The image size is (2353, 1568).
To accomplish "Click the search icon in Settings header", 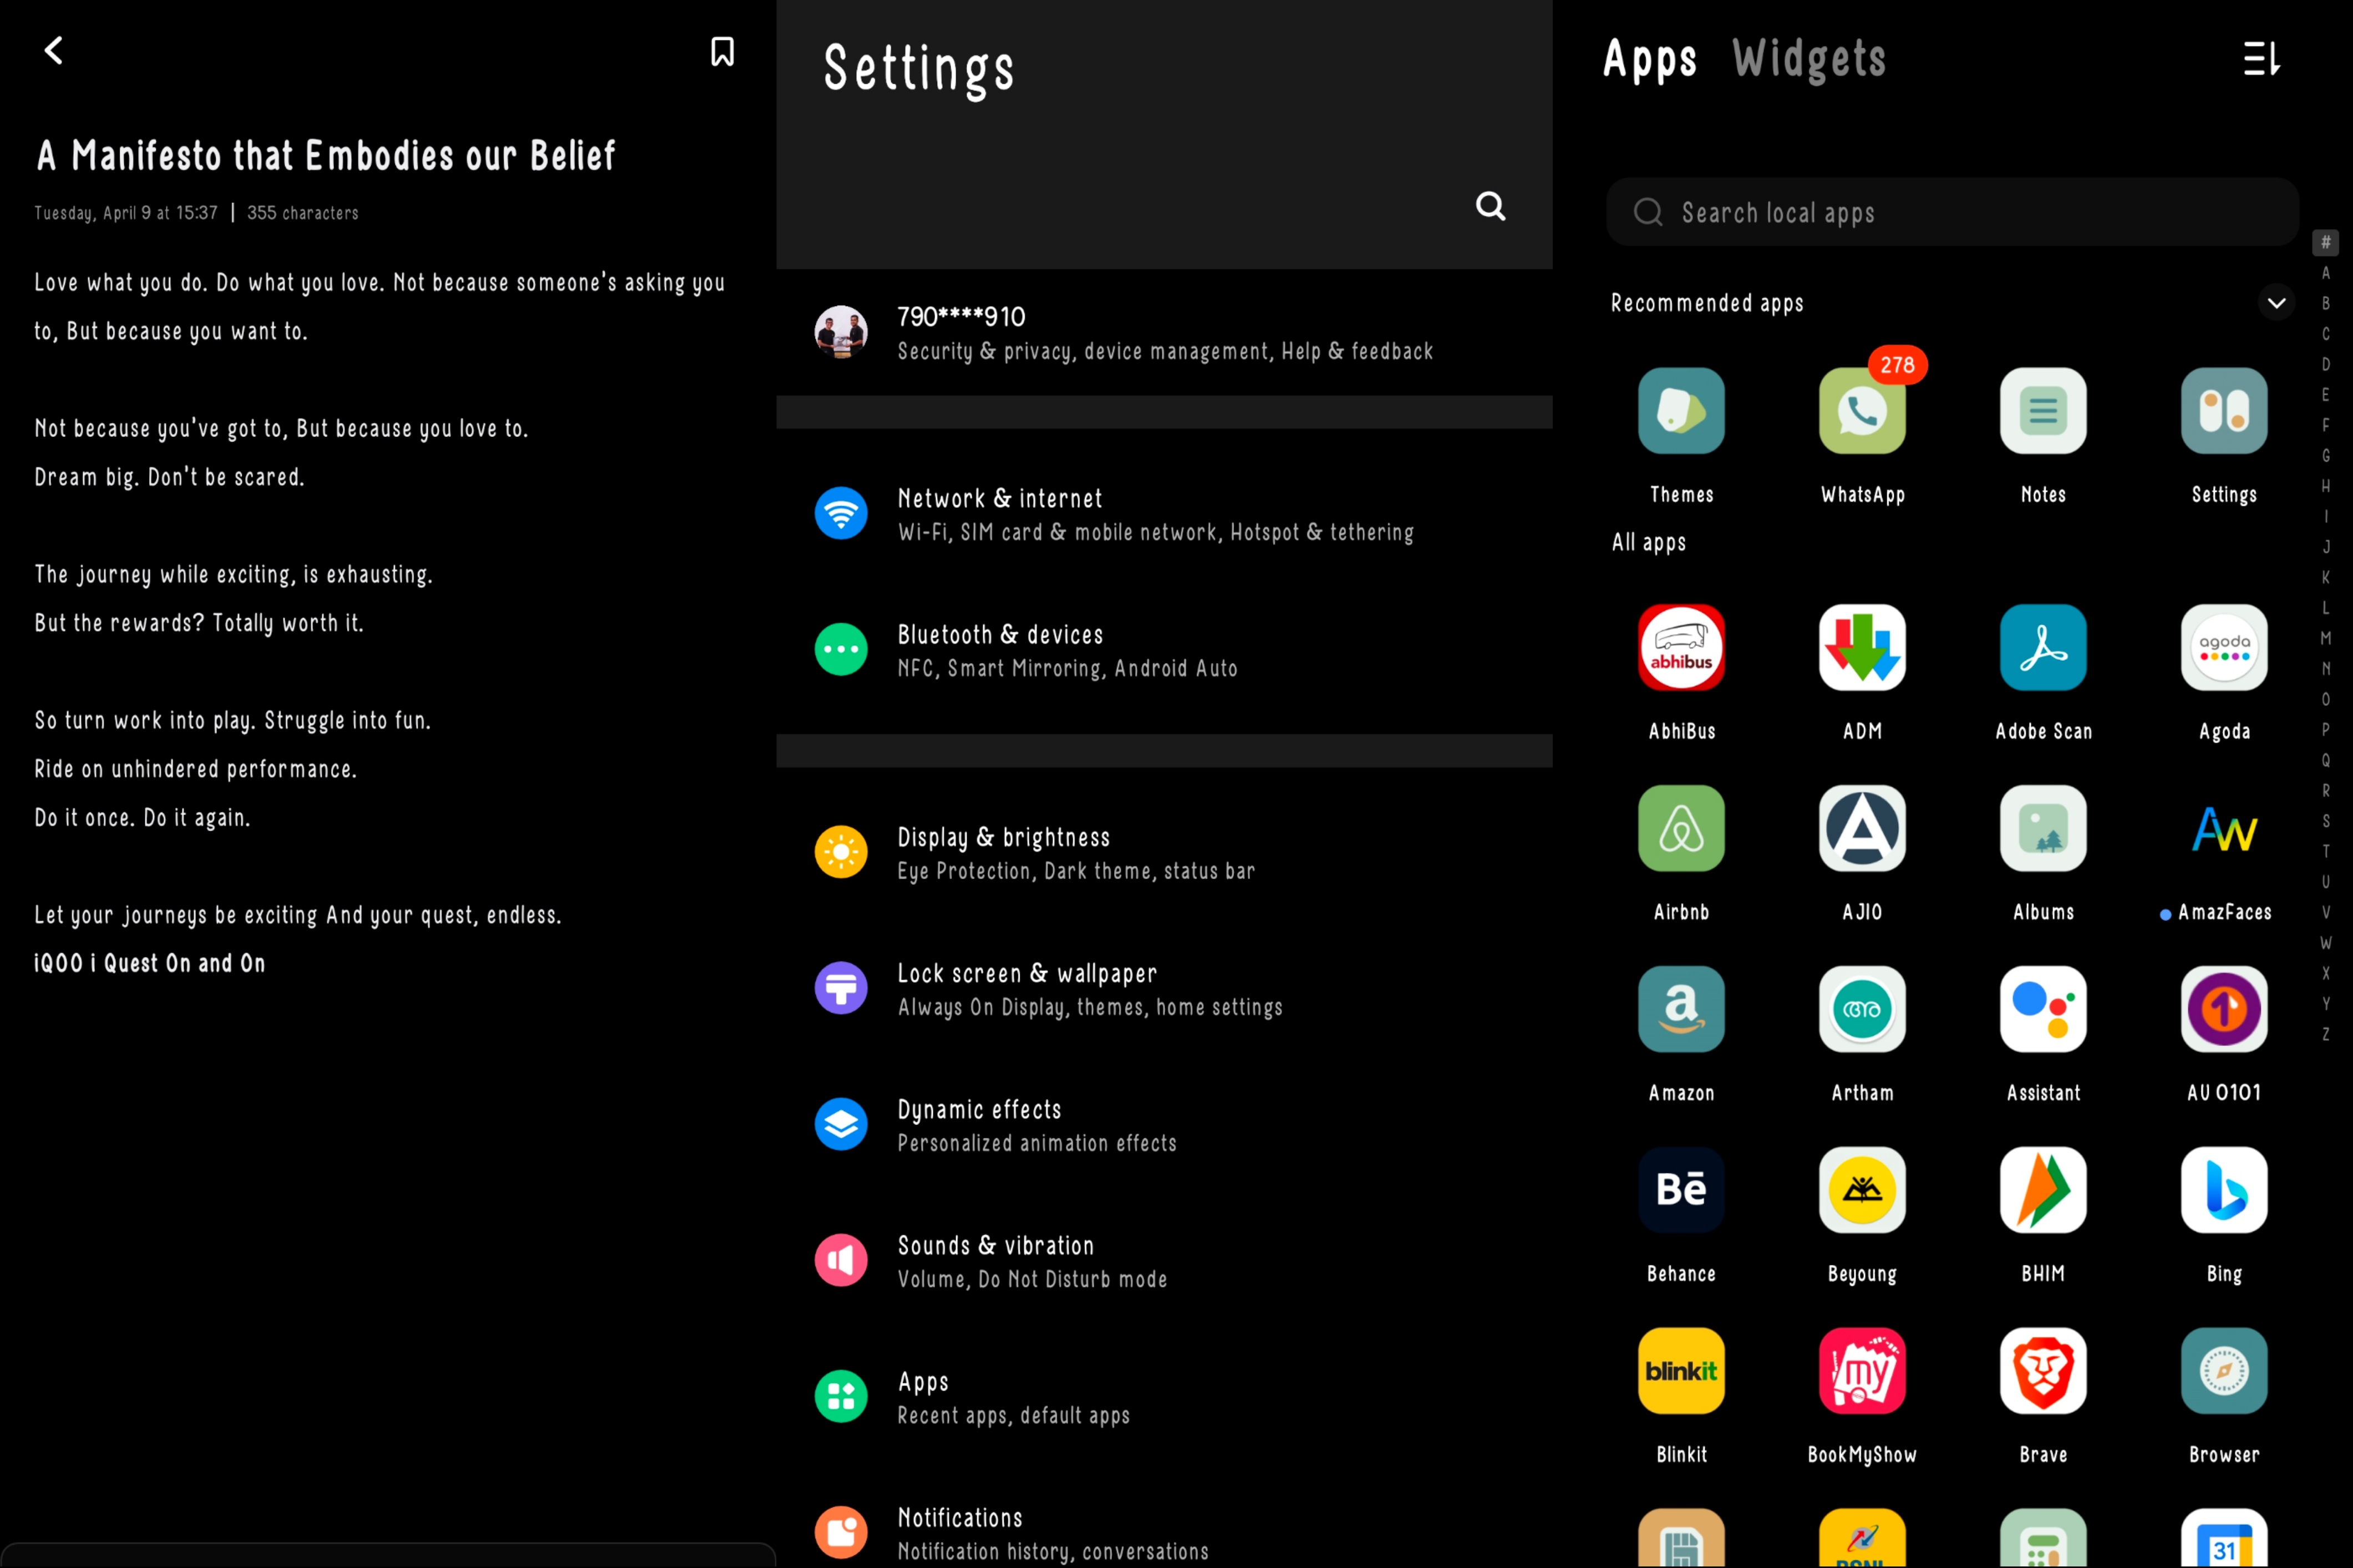I will (x=1490, y=206).
